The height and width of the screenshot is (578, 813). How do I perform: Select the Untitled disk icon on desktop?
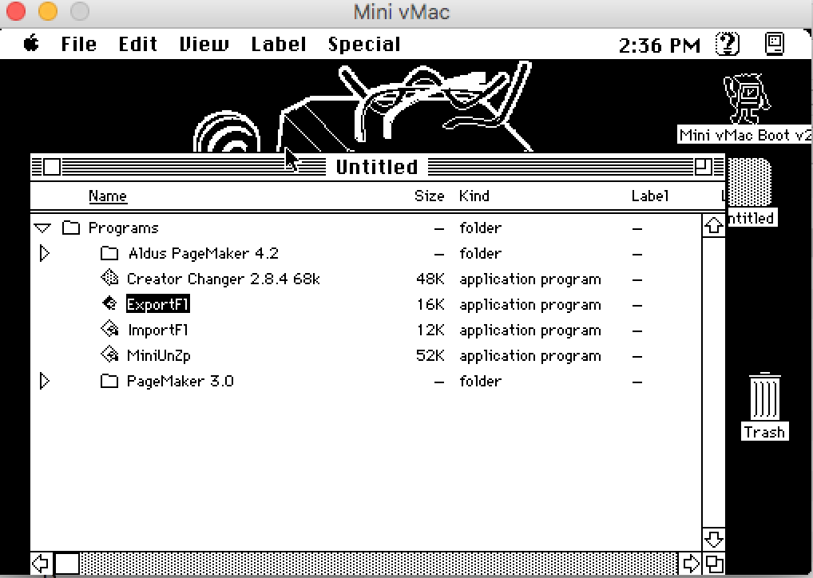tap(750, 183)
